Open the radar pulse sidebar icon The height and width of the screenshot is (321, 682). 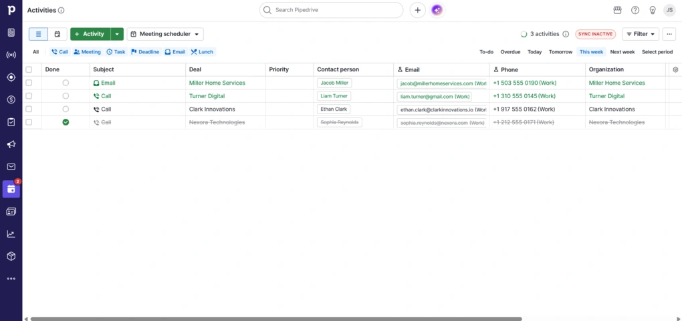tap(11, 55)
